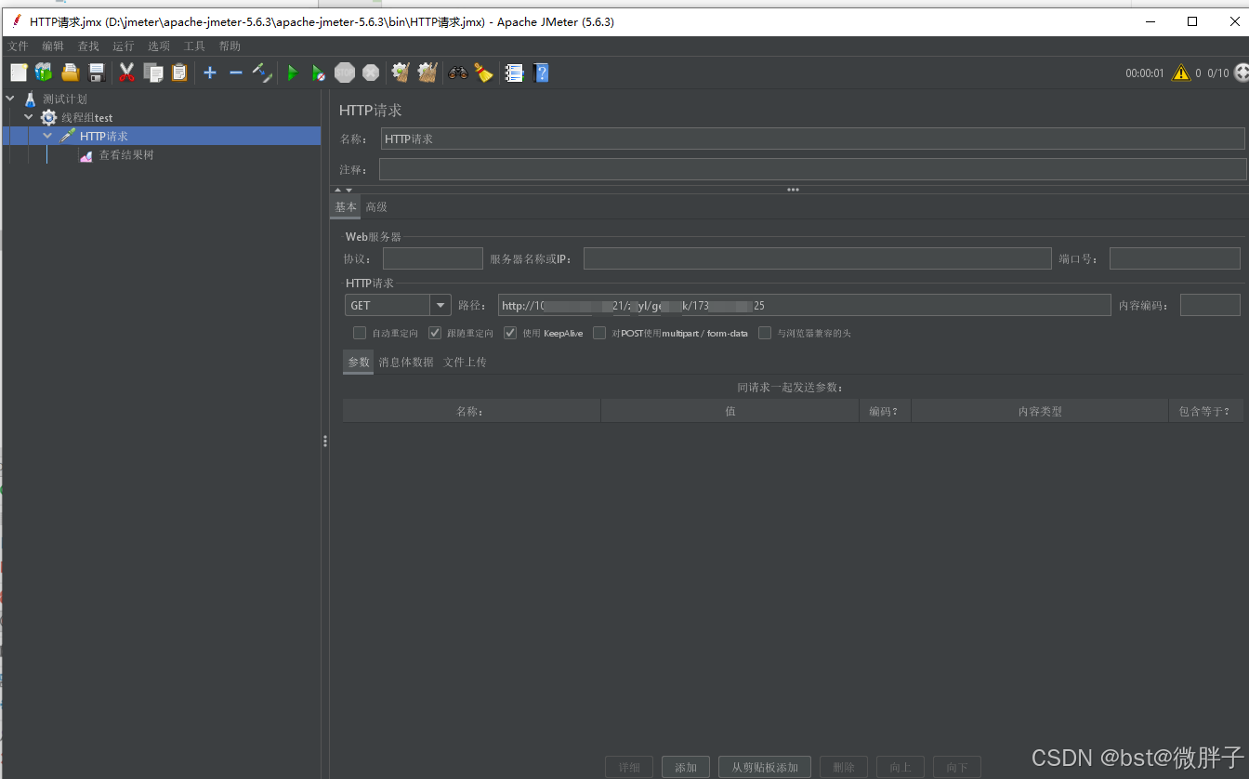Open Search with binoculars icon
The image size is (1249, 779).
point(458,73)
